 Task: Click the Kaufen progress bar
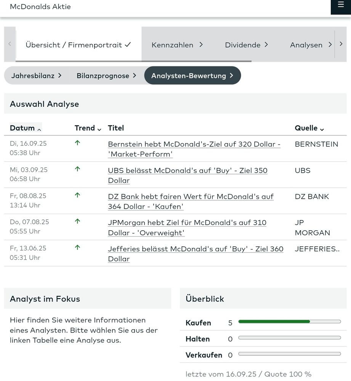[x=290, y=322]
